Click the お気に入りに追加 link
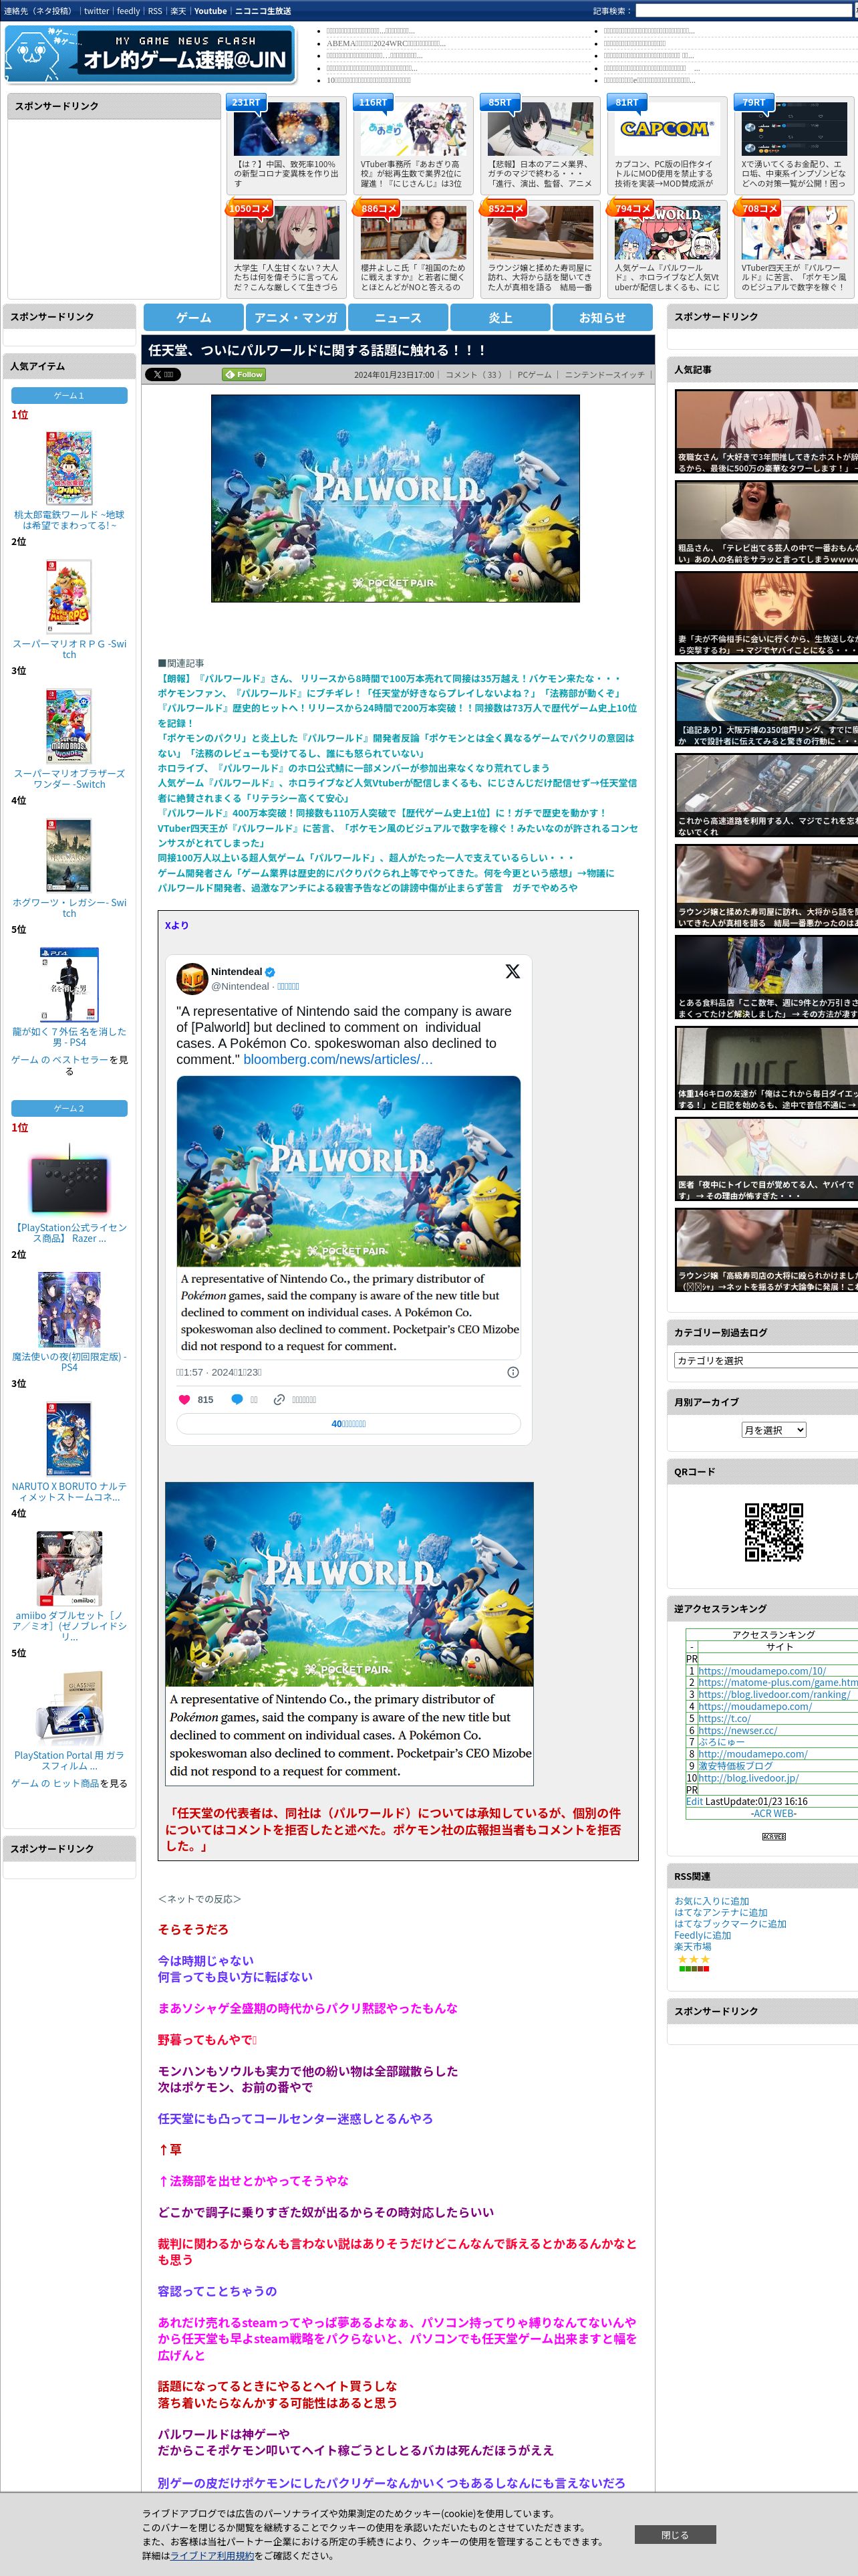Screen dimensions: 858x2576 (x=711, y=1901)
